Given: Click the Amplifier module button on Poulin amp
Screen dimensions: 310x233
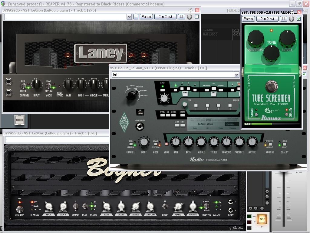Looking at the screenshot, I should coord(207,90).
